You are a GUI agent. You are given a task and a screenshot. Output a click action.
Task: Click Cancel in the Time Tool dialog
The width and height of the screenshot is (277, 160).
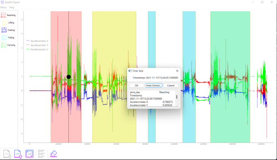(x=171, y=85)
